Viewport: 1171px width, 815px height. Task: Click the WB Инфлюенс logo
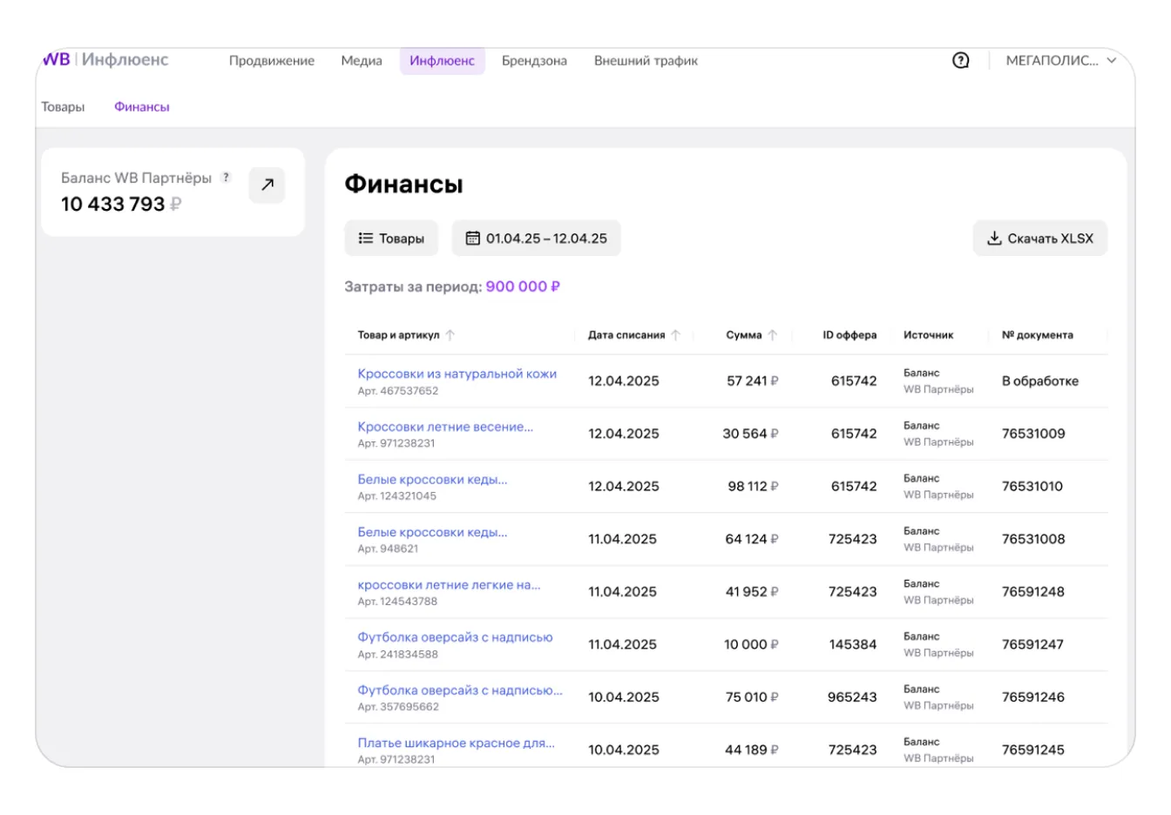tap(105, 59)
